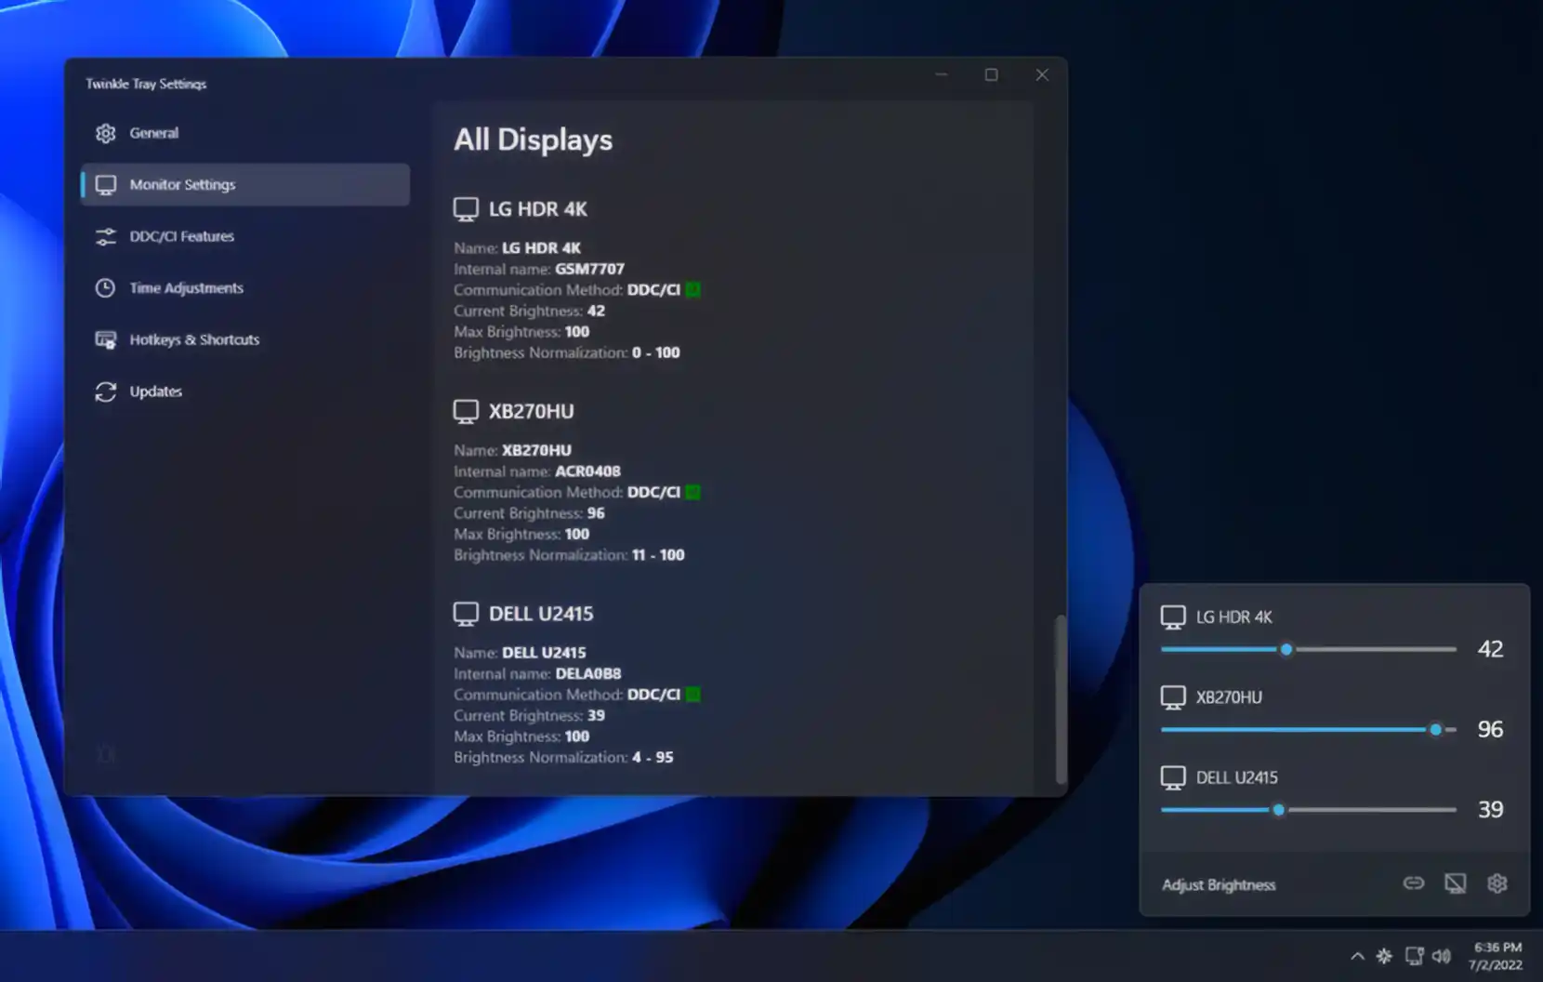
Task: Click DELL U2415 brightness normalization 4 - 95
Action: (x=653, y=757)
